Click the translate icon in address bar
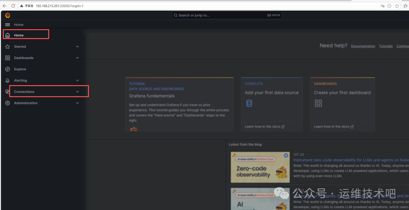This screenshot has height=210, width=409. (382, 6)
